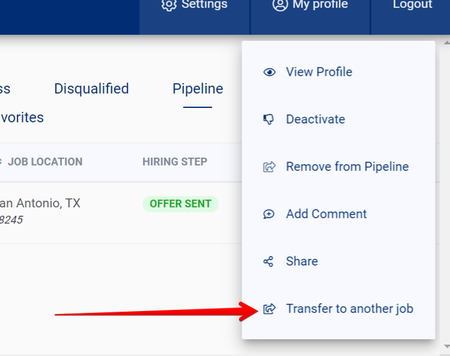Log out using the Logout button
Viewport: 450px width, 356px height.
[412, 5]
